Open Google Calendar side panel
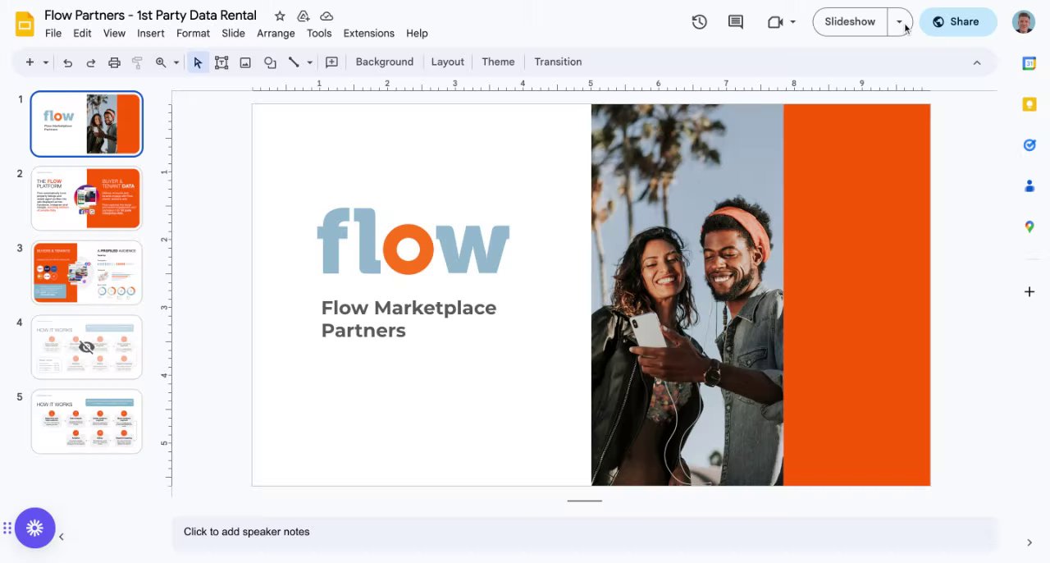Viewport: 1050px width, 563px height. coord(1029,63)
